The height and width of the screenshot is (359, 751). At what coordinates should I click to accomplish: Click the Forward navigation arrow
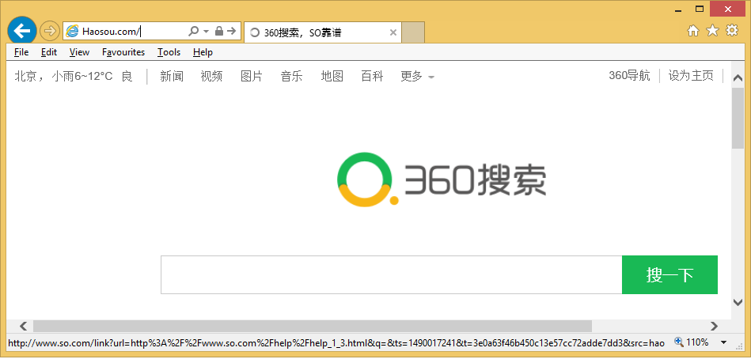tap(49, 31)
